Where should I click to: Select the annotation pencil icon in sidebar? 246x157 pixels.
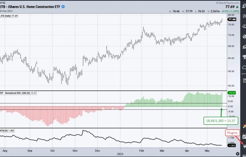[244, 126]
